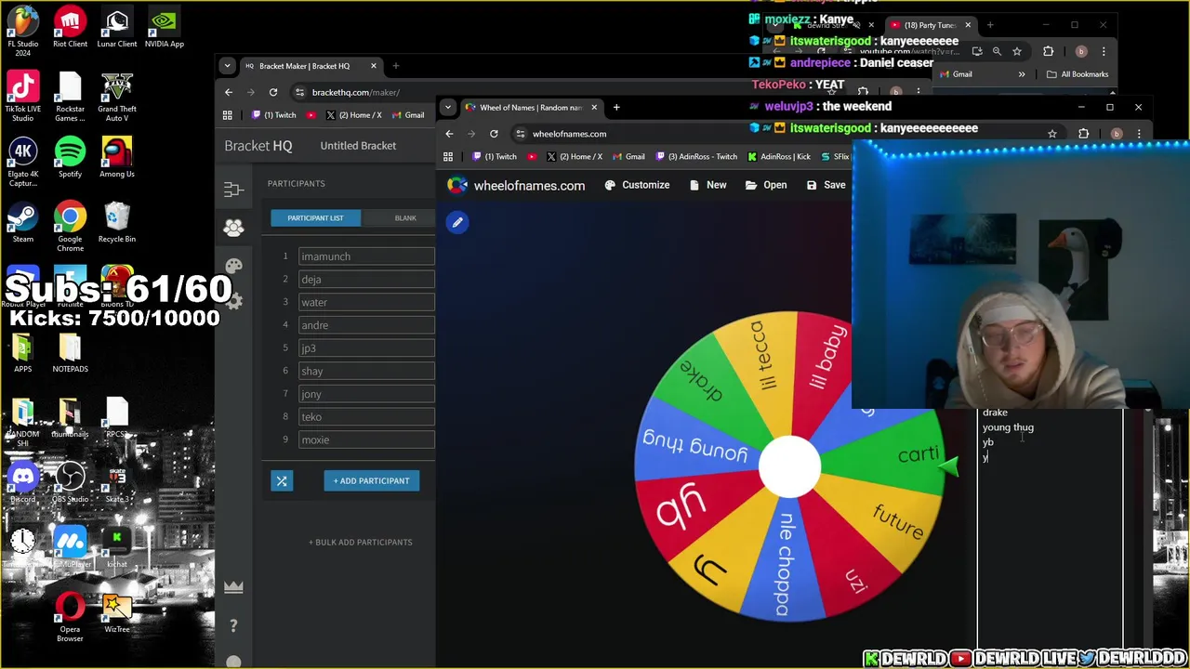Click New in wheelofnames toolbar
Image resolution: width=1190 pixels, height=669 pixels.
707,185
